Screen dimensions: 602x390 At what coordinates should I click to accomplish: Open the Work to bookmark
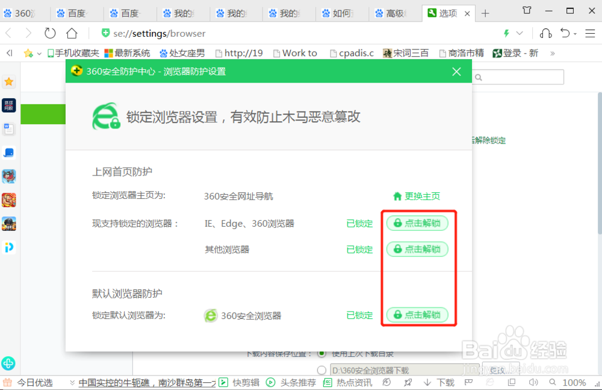click(x=295, y=53)
